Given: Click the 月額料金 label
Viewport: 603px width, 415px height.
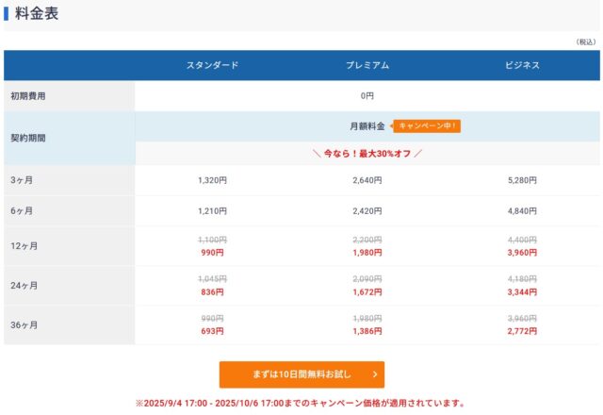Looking at the screenshot, I should (367, 125).
